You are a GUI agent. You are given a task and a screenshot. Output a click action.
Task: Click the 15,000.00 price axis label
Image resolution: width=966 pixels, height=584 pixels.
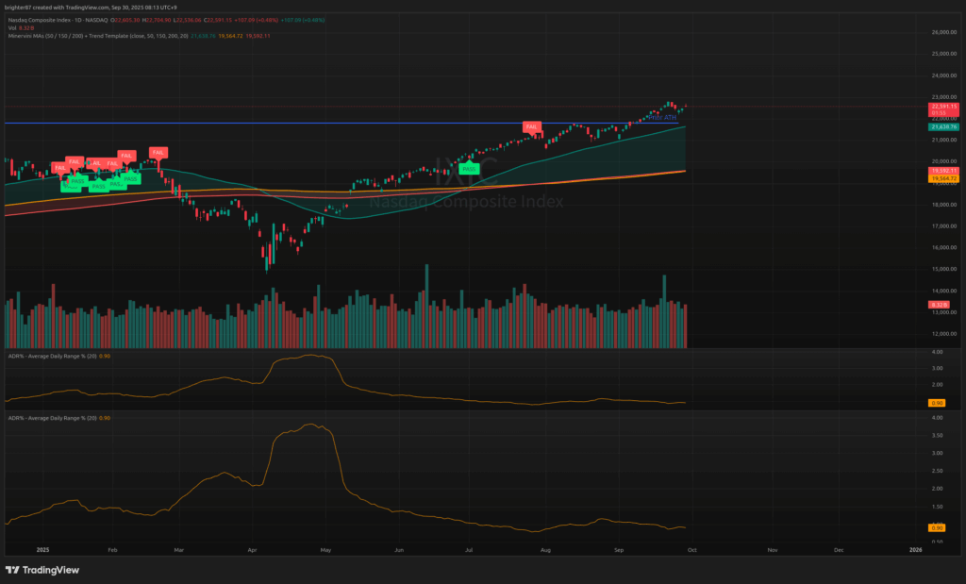point(943,269)
